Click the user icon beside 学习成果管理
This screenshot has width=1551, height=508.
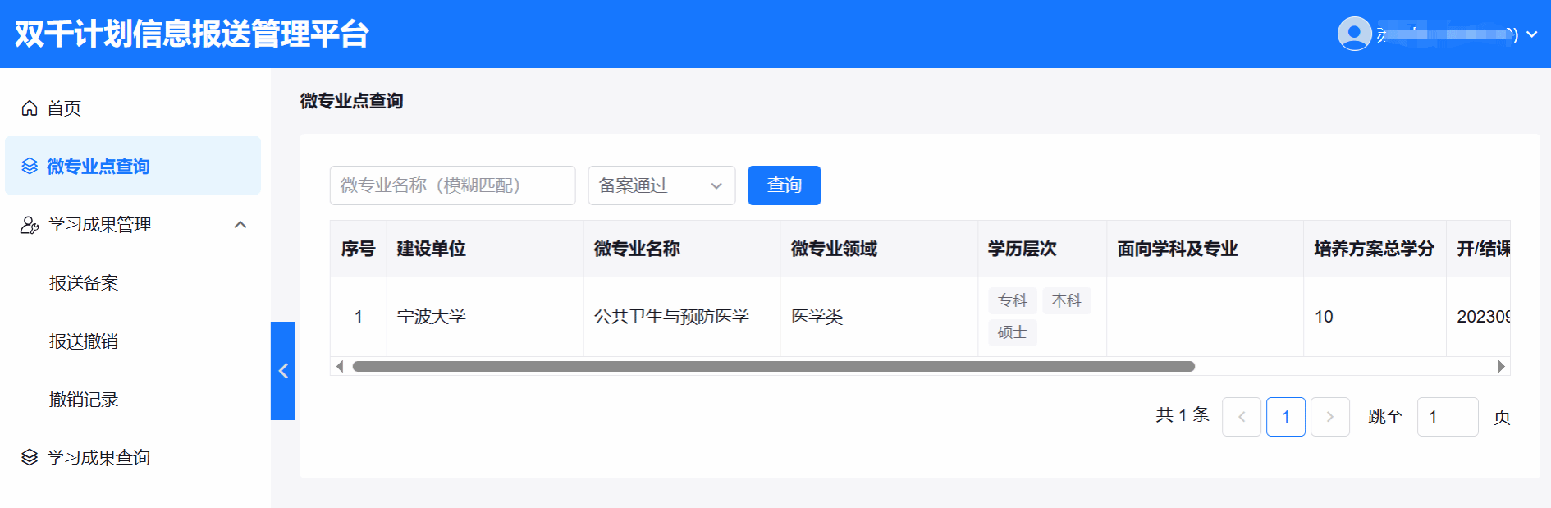point(30,225)
